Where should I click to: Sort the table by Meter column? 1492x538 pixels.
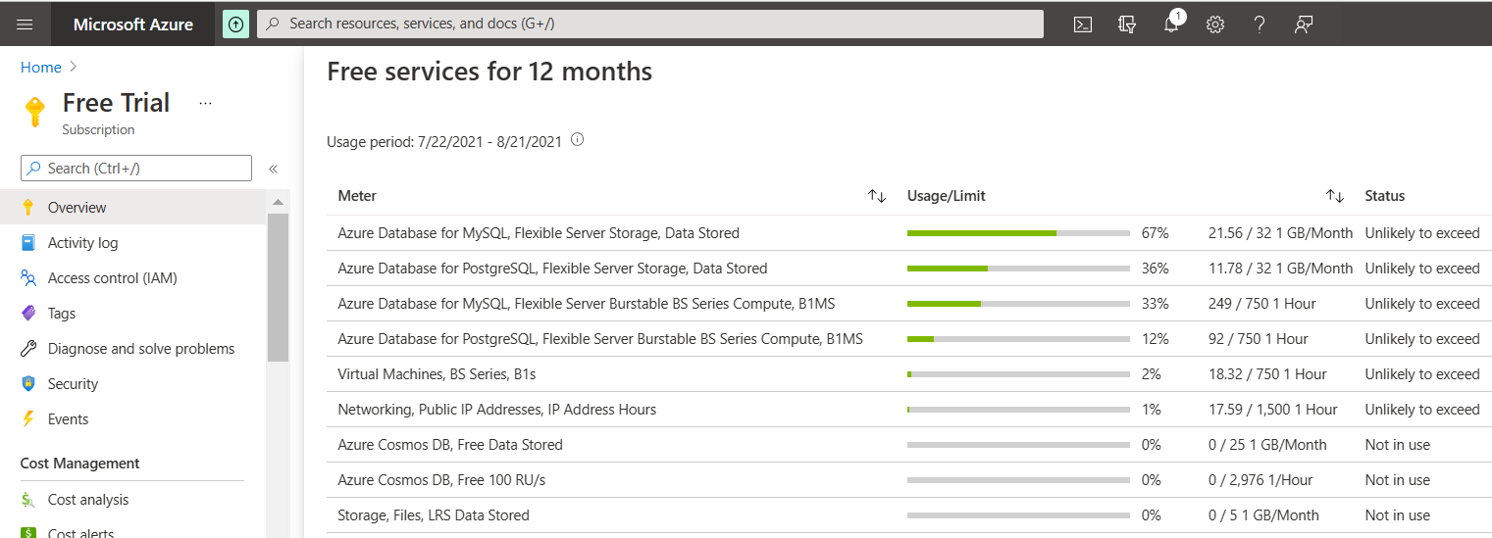pyautogui.click(x=877, y=196)
